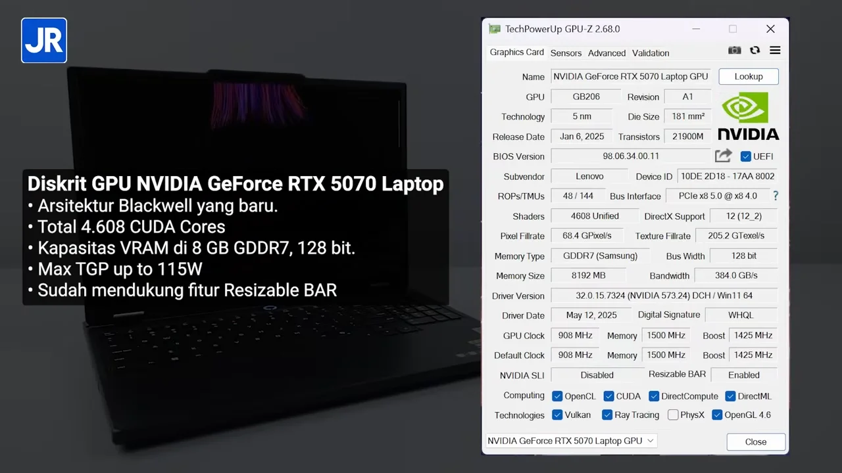The image size is (842, 473).
Task: Click the NVIDIA logo in GPU-Z
Action: (x=749, y=116)
